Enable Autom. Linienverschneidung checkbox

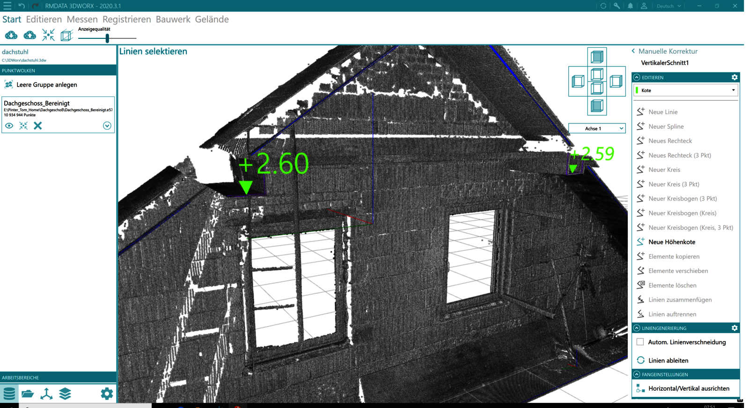pos(640,342)
